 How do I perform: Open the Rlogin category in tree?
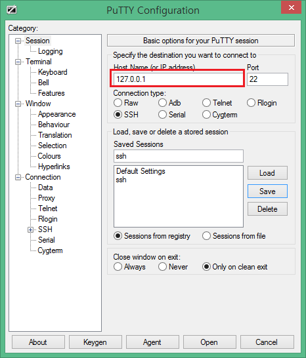pyautogui.click(x=47, y=219)
